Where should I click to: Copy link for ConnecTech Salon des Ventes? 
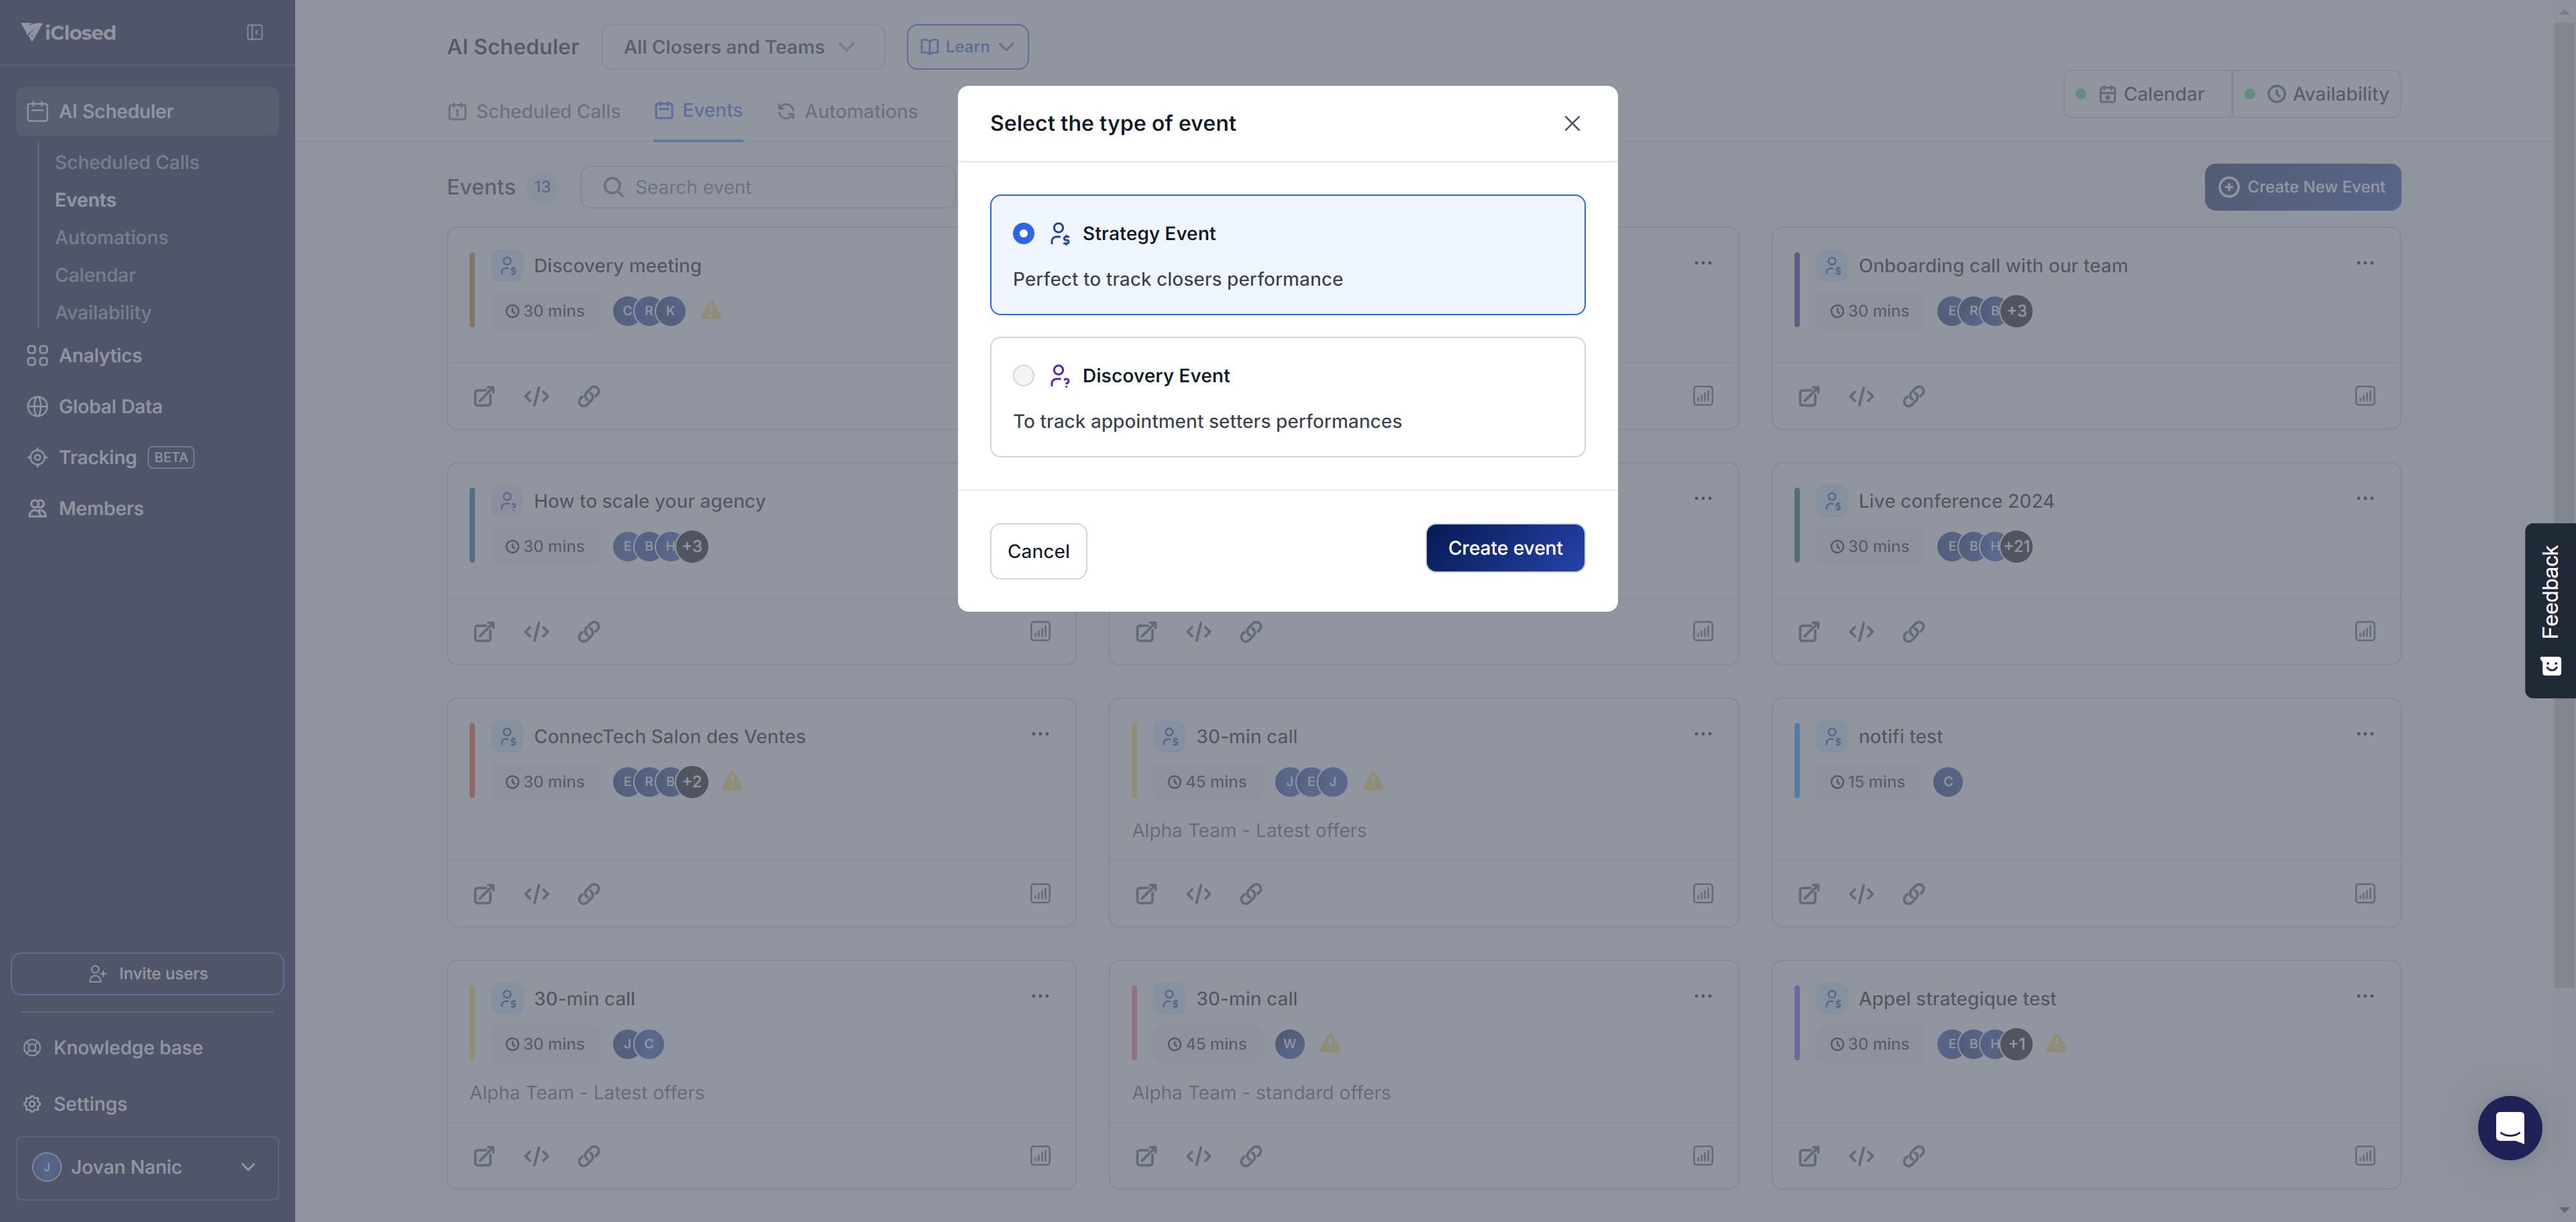588,893
